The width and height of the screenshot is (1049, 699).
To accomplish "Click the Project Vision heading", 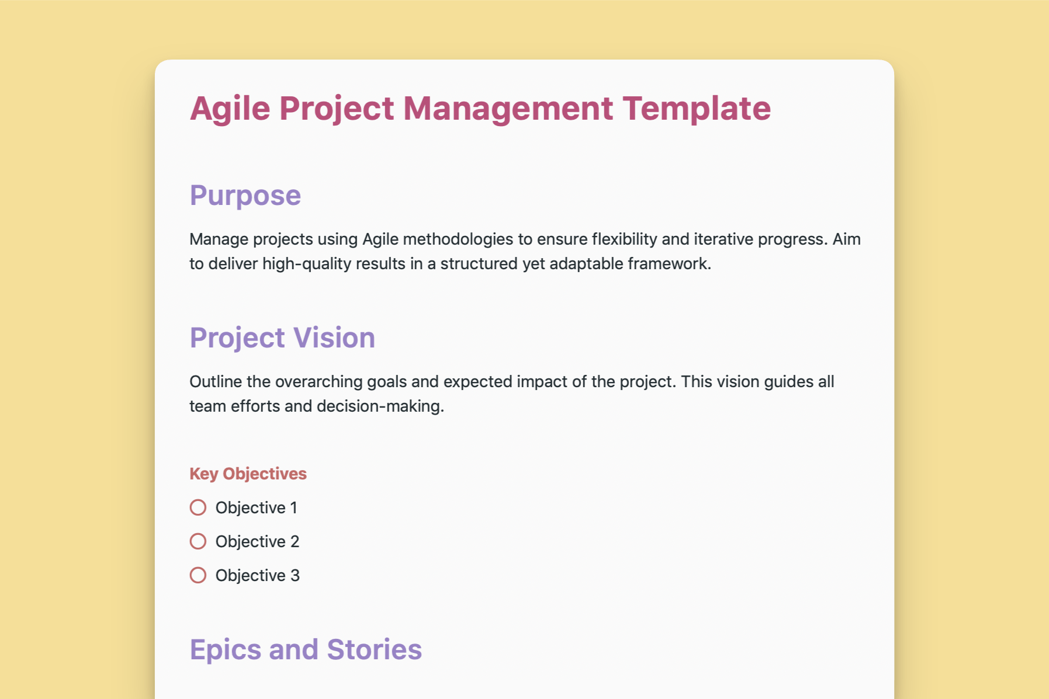I will coord(282,338).
